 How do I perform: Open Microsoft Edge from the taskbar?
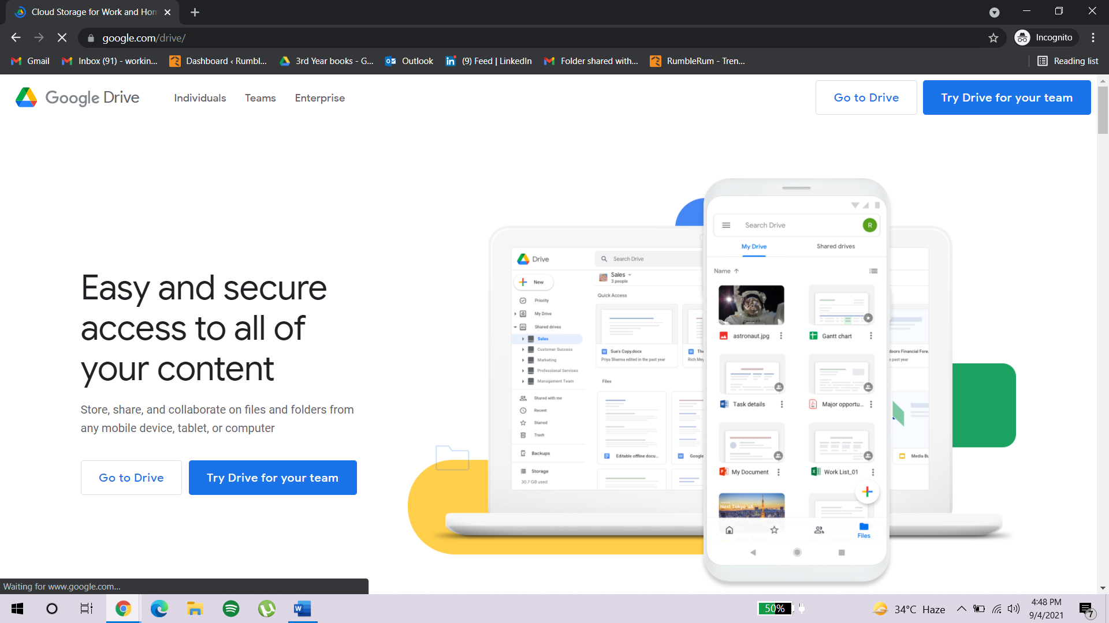point(159,609)
